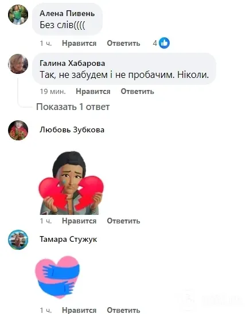Reply to Алена Пивень's comment
Viewport: 246px width, 314px height.
[x=123, y=43]
